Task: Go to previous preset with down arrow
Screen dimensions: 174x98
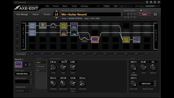Action: [x=56, y=18]
